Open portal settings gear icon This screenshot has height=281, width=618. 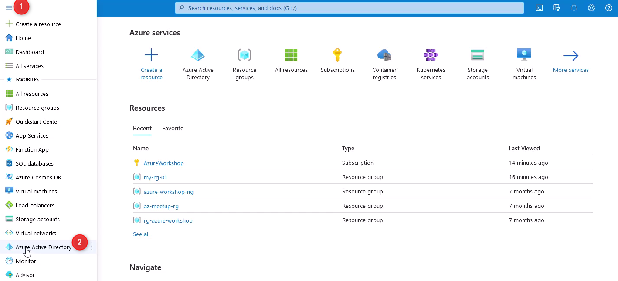click(591, 8)
